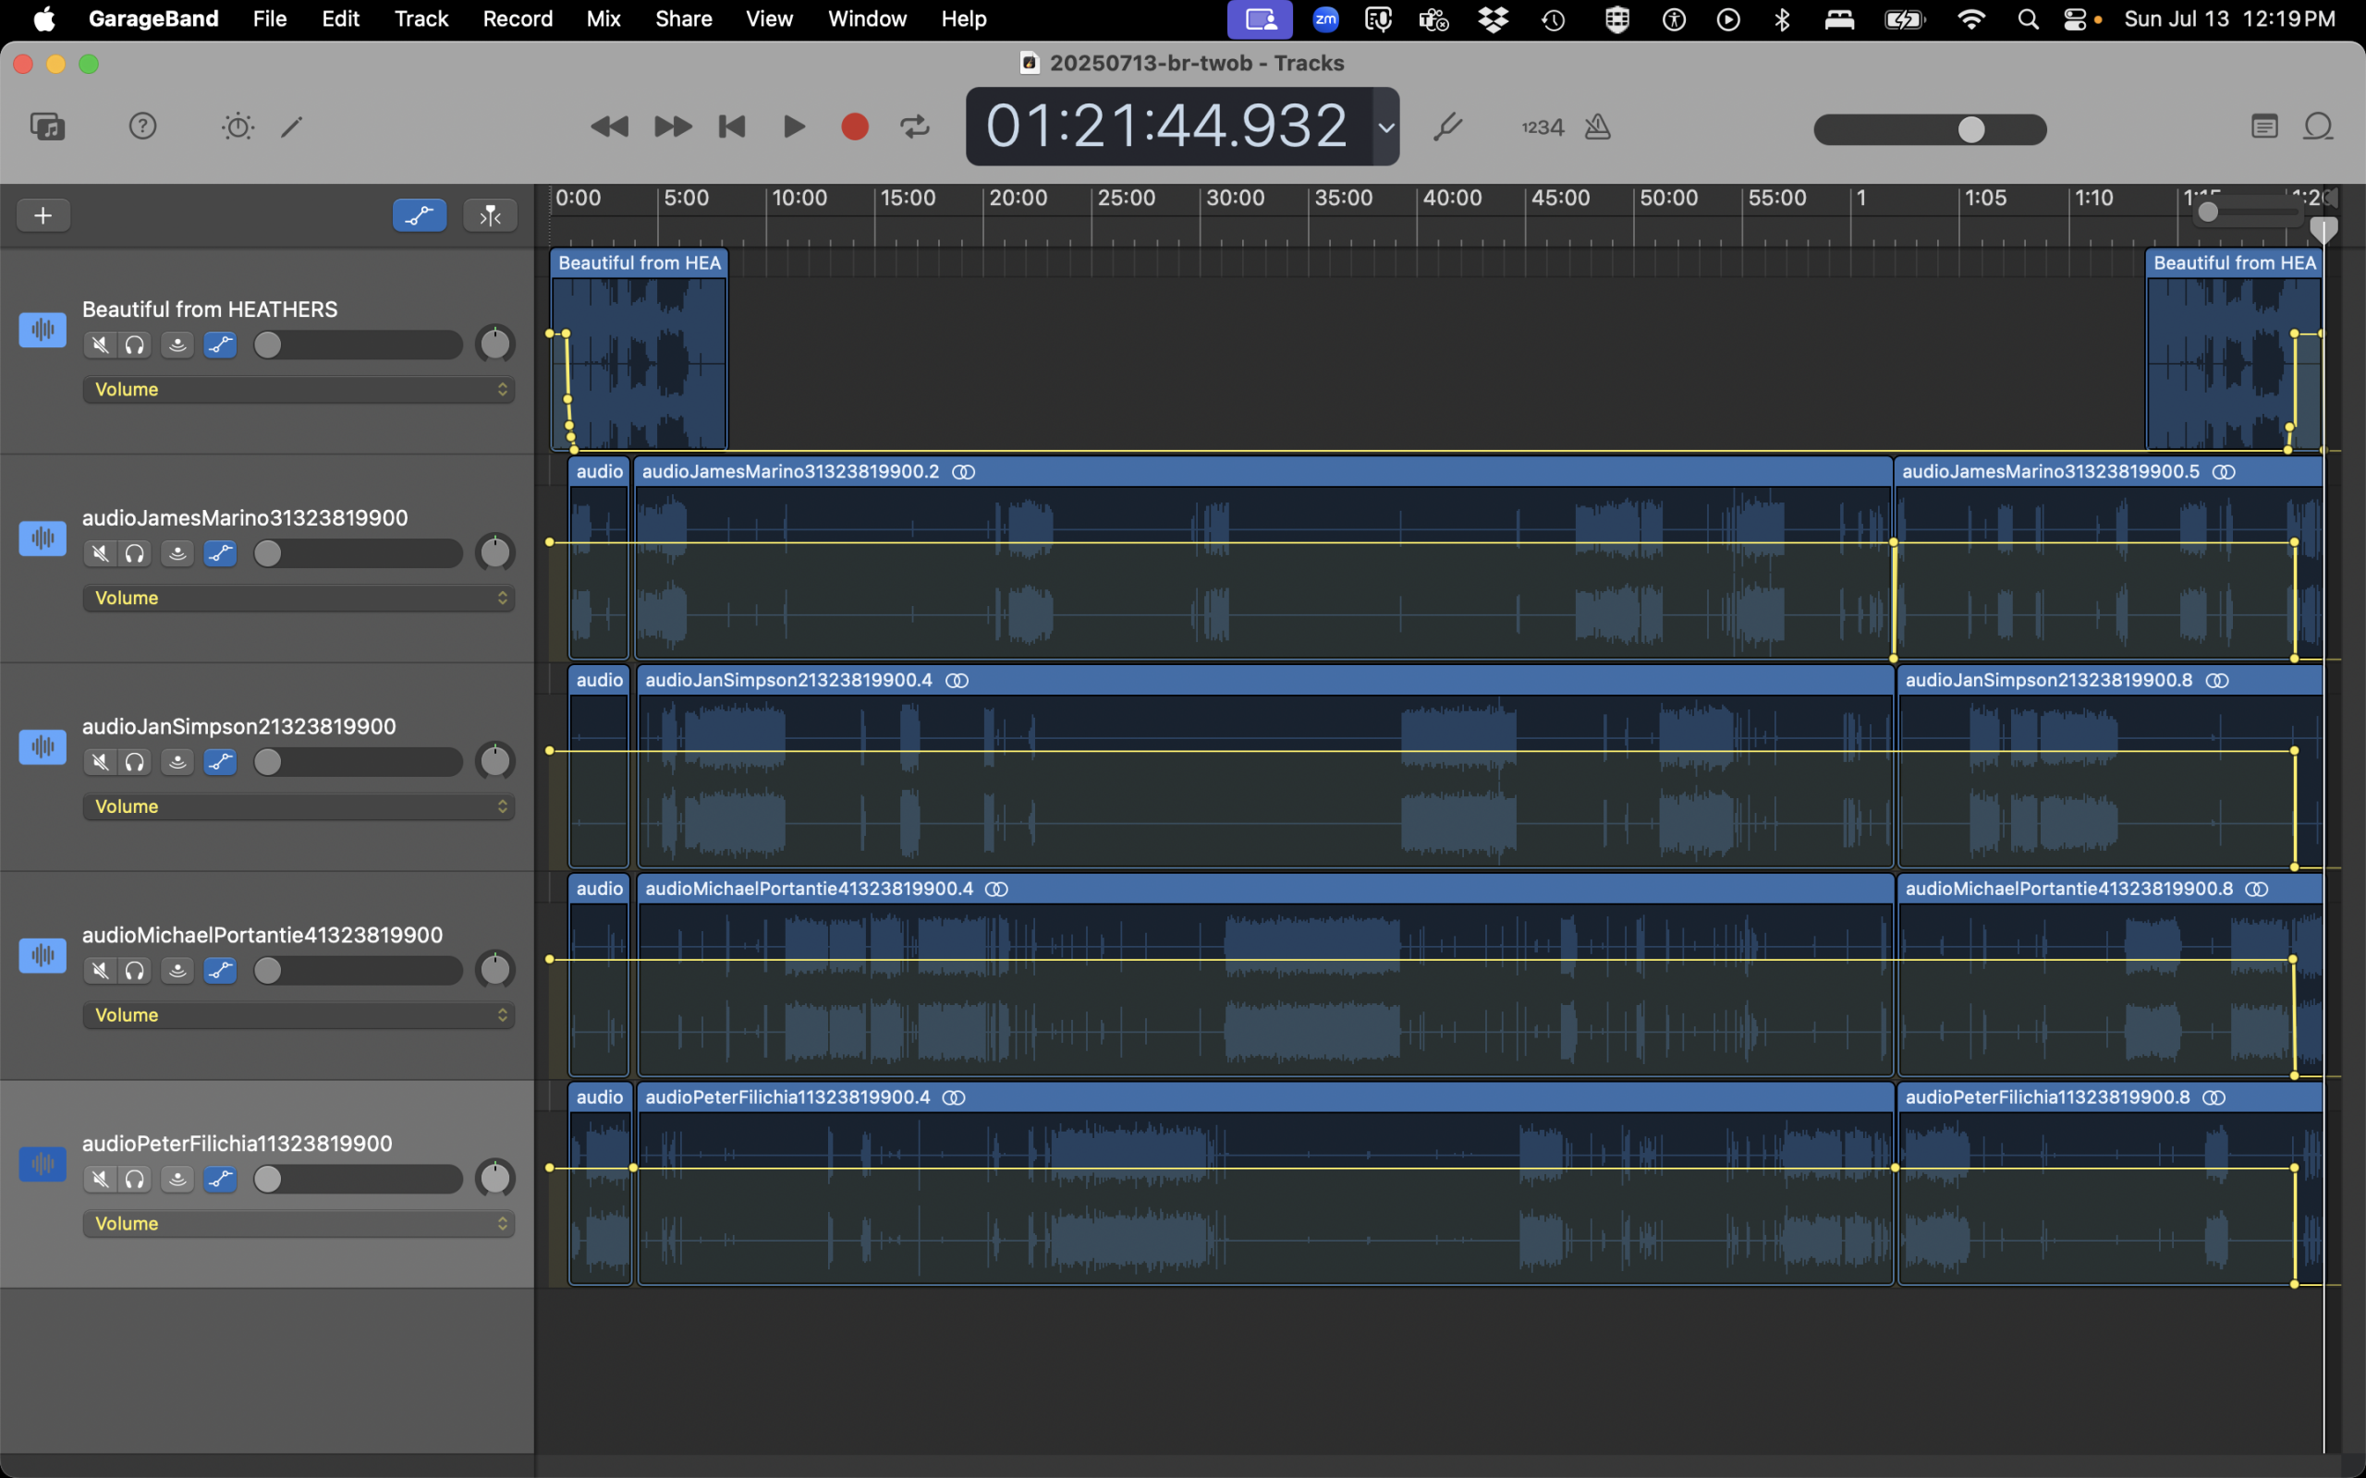The width and height of the screenshot is (2366, 1478).
Task: Start playback with the Play button
Action: click(794, 127)
